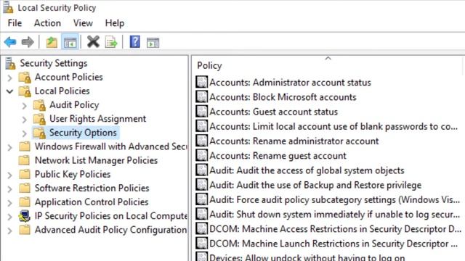This screenshot has height=261, width=465.
Task: Go up one level with folder icon
Action: 52,42
